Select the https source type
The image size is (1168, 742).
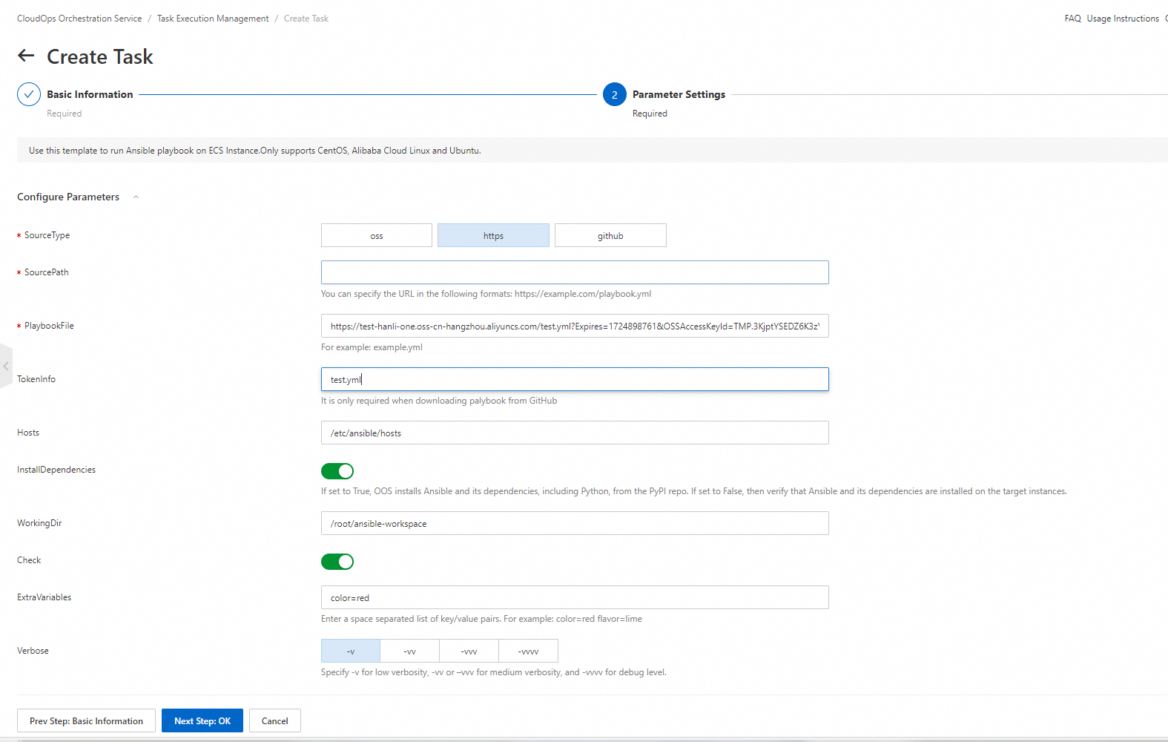coord(493,235)
